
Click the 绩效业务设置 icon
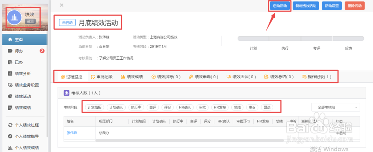pos(10,85)
